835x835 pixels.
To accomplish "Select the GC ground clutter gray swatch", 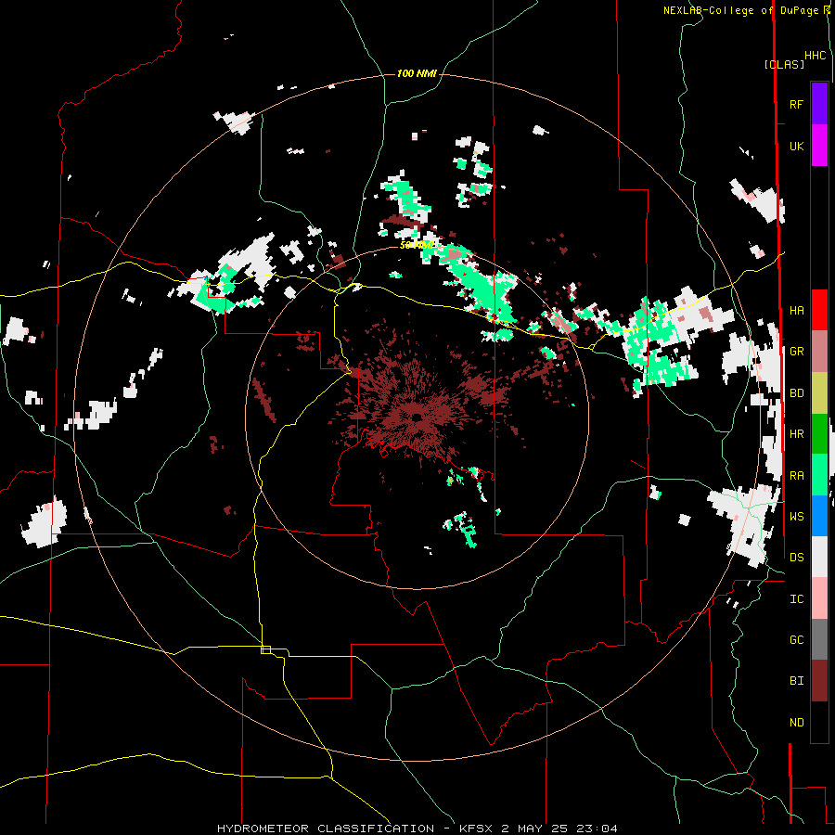I will point(819,639).
